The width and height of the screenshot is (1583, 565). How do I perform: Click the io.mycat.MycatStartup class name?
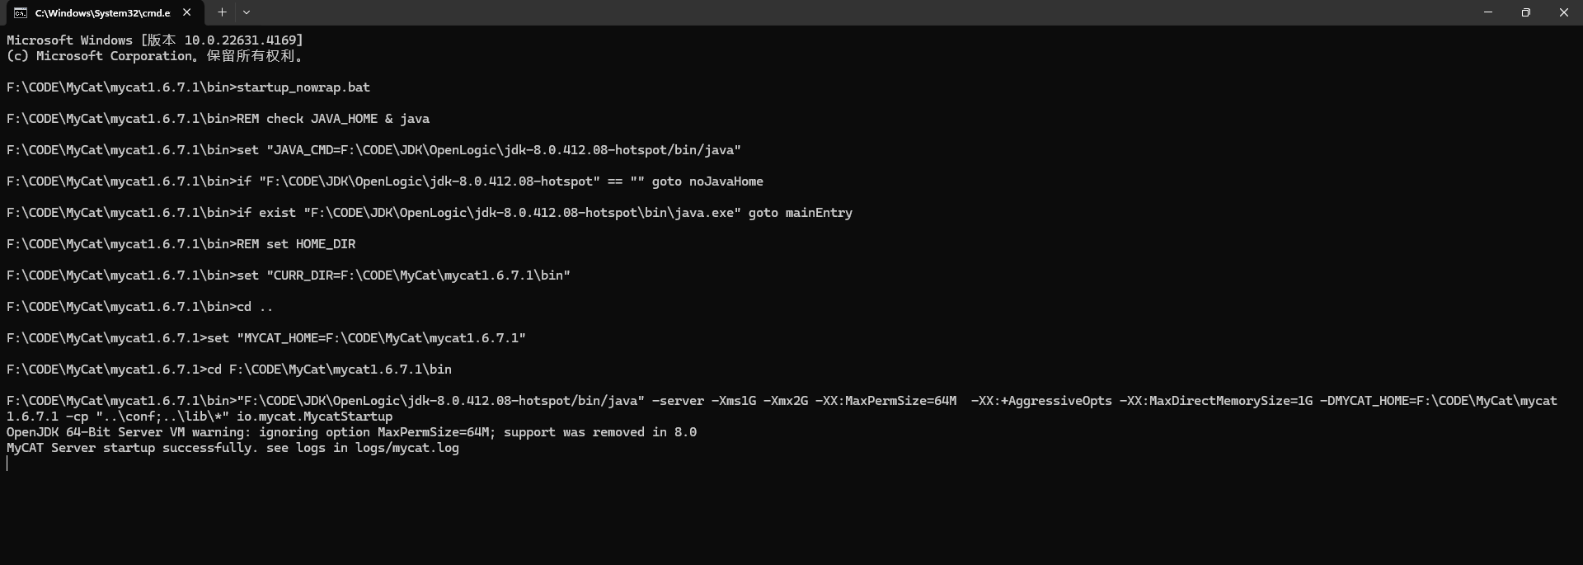[314, 417]
